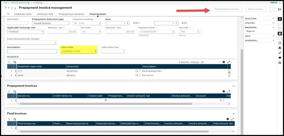Collapse the BROWSING panel

[x=273, y=27]
